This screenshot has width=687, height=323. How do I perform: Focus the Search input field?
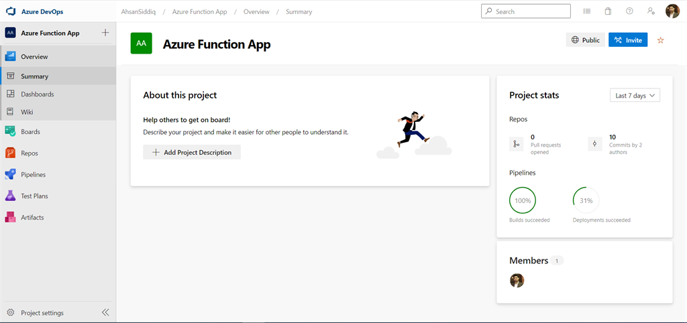pyautogui.click(x=526, y=11)
